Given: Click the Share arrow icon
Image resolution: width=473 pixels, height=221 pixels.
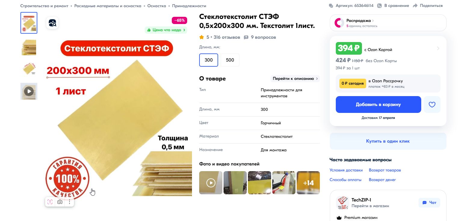Looking at the screenshot, I should [x=415, y=6].
